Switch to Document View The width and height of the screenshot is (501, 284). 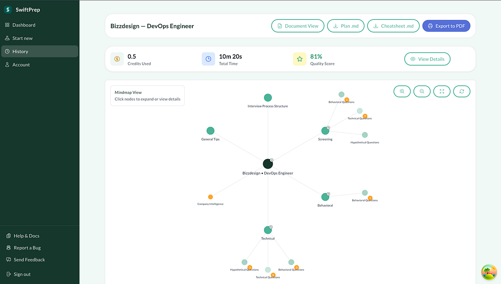tap(298, 26)
